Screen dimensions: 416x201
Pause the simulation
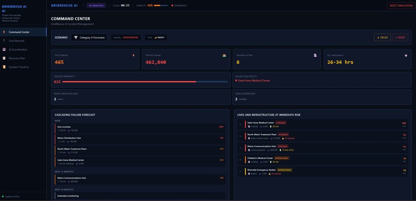pyautogui.click(x=382, y=38)
